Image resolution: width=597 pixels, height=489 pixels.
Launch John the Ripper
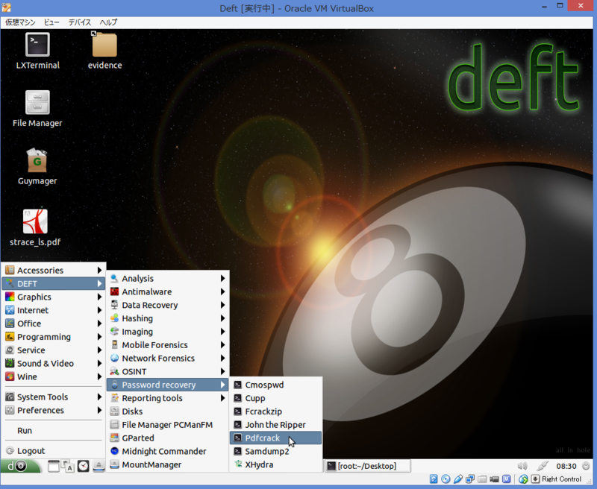point(275,425)
